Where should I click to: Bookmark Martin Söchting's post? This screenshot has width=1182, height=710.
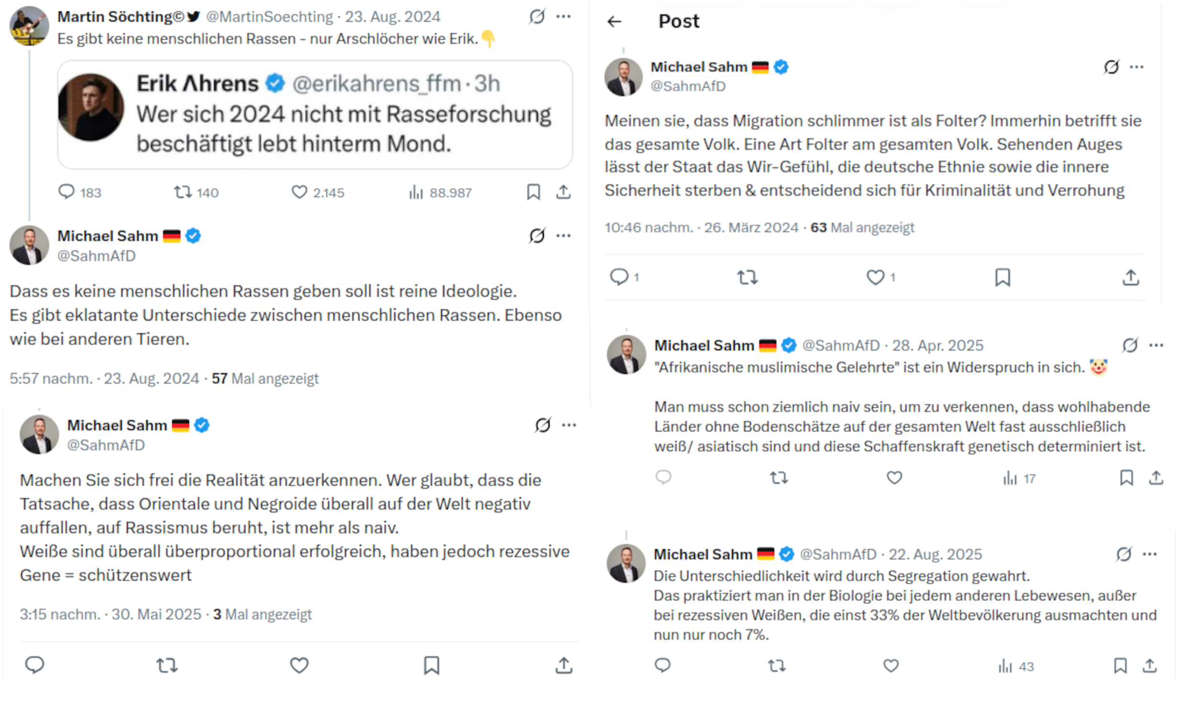click(x=533, y=192)
